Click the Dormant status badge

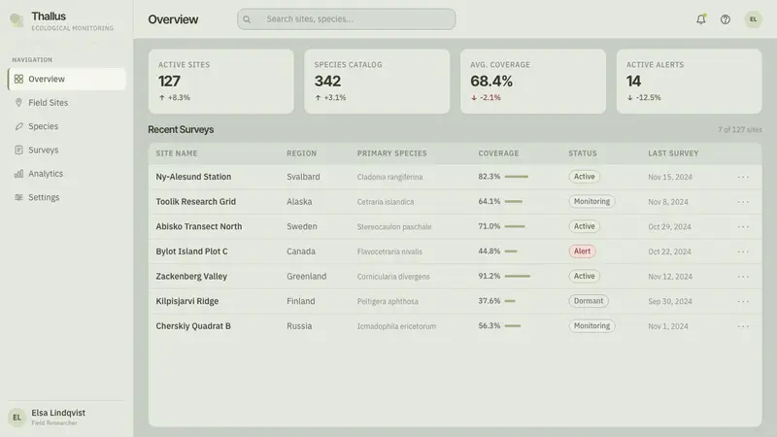pyautogui.click(x=589, y=301)
